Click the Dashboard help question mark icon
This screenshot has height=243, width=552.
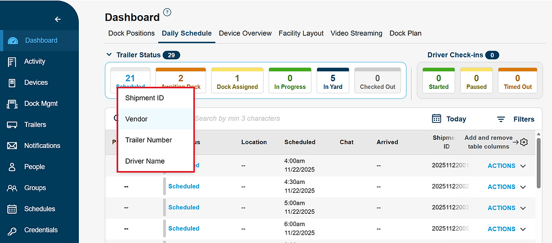[x=167, y=12]
